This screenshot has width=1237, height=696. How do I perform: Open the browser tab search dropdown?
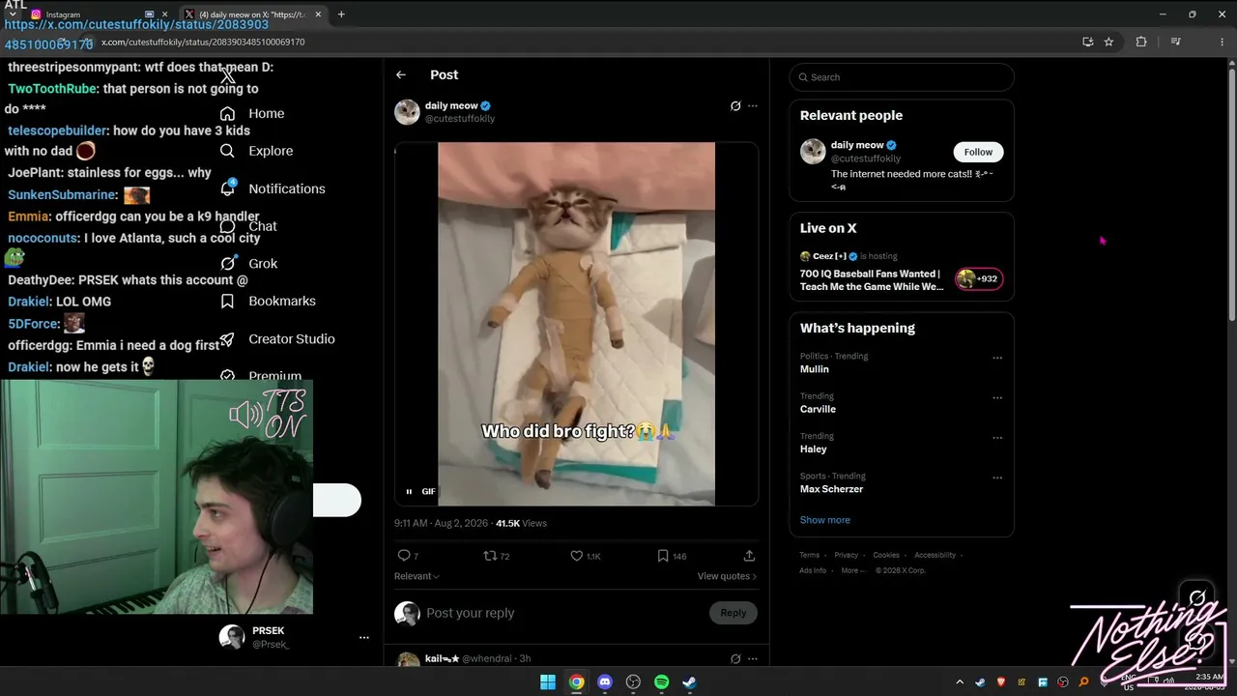[13, 14]
